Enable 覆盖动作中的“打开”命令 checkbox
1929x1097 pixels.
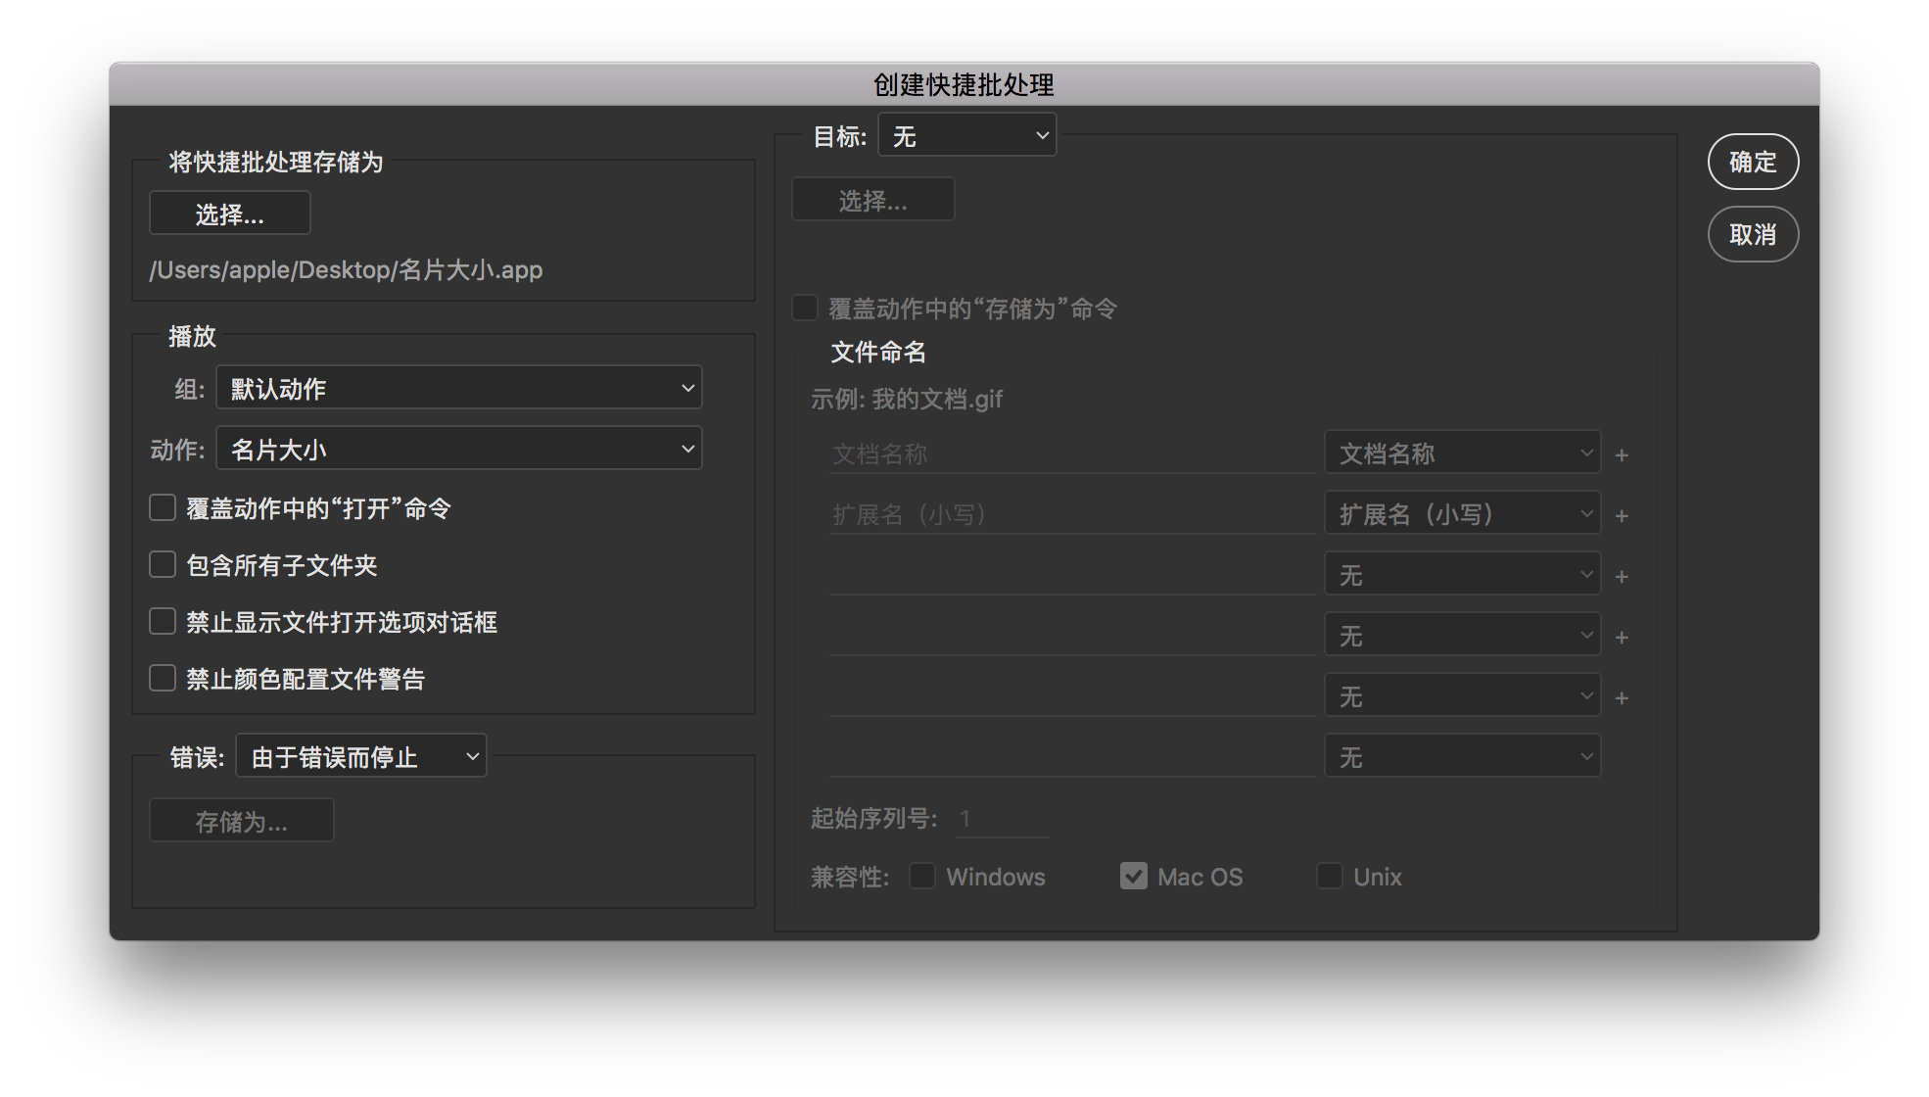tap(163, 507)
